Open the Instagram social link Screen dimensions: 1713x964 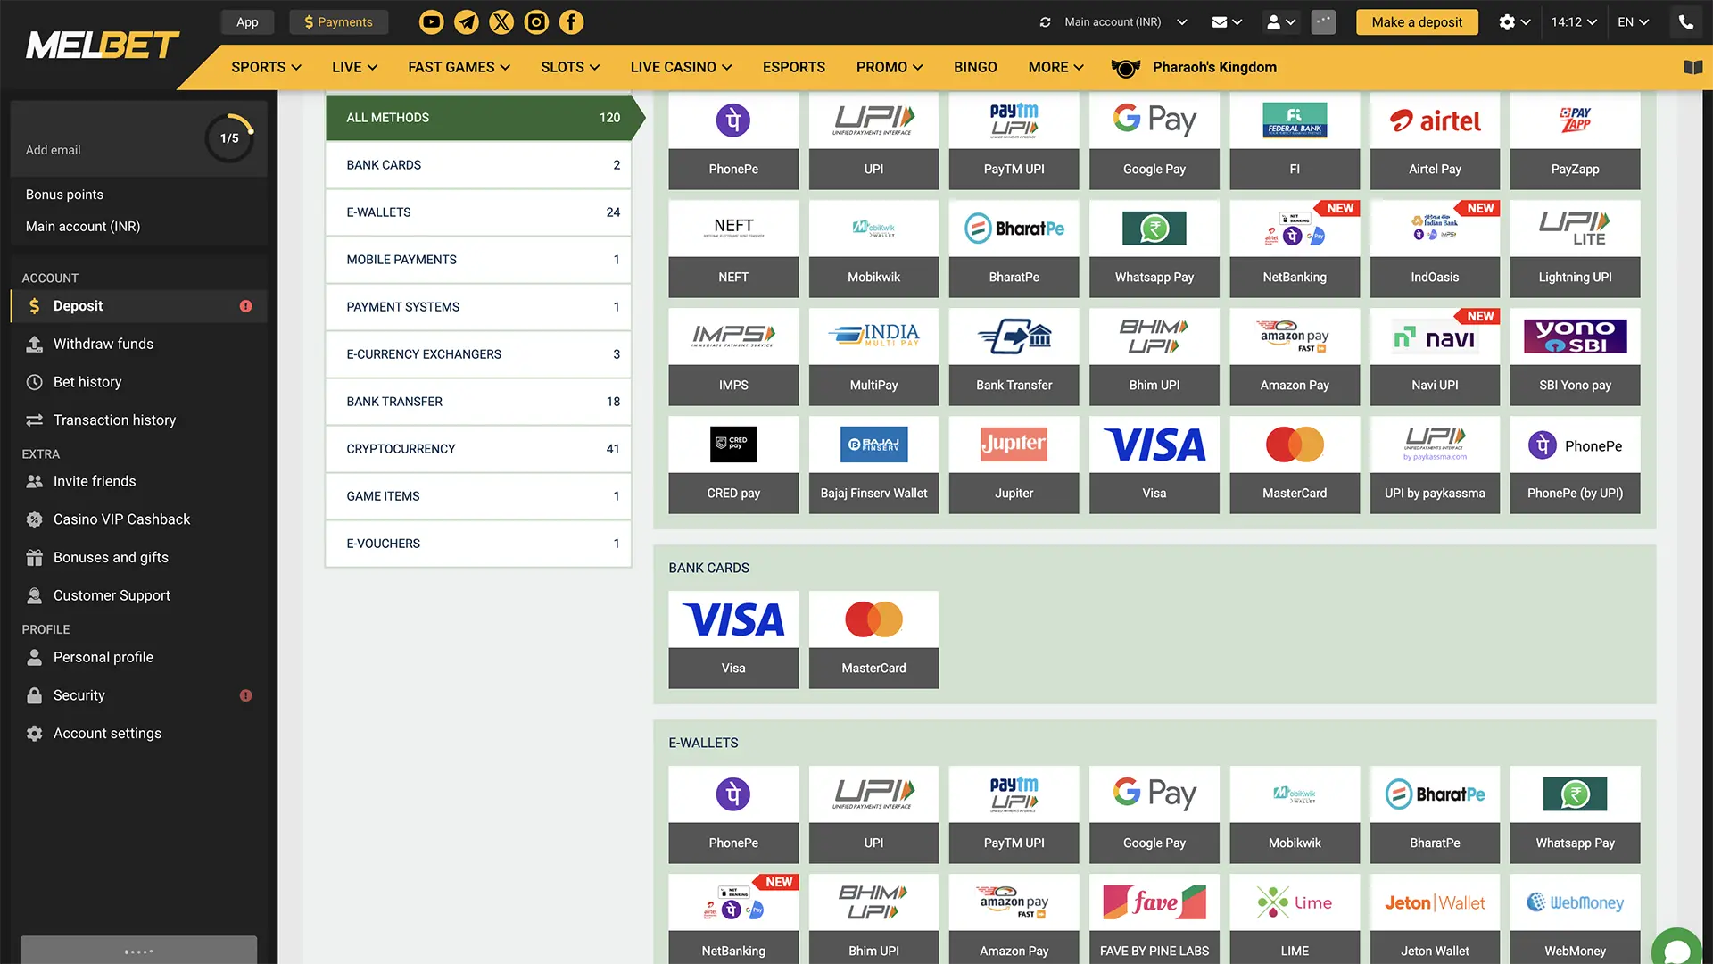click(536, 22)
